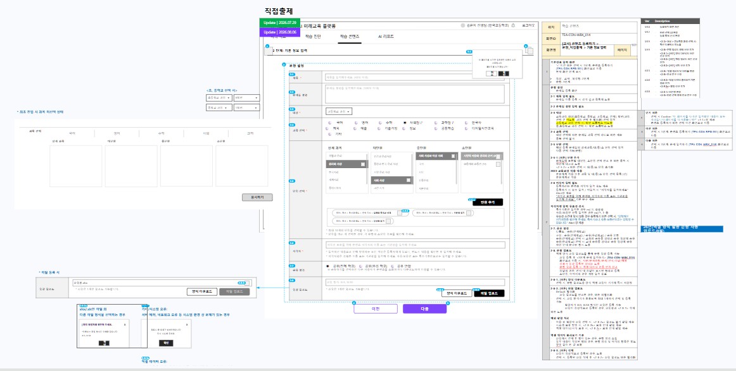This screenshot has width=736, height=371.
Task: Click the 제목 title input field
Action: pyautogui.click(x=414, y=77)
